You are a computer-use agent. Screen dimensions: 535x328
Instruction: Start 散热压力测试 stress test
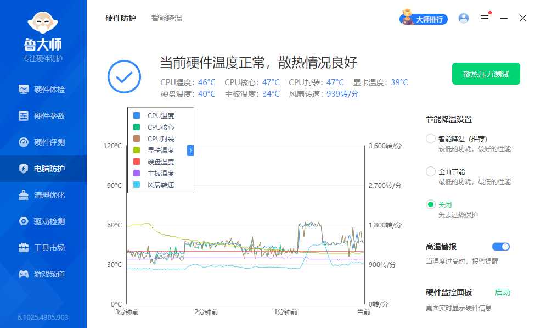(x=486, y=74)
